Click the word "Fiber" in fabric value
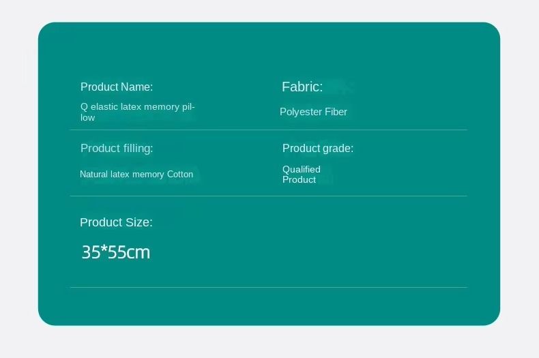The height and width of the screenshot is (358, 539). point(336,112)
